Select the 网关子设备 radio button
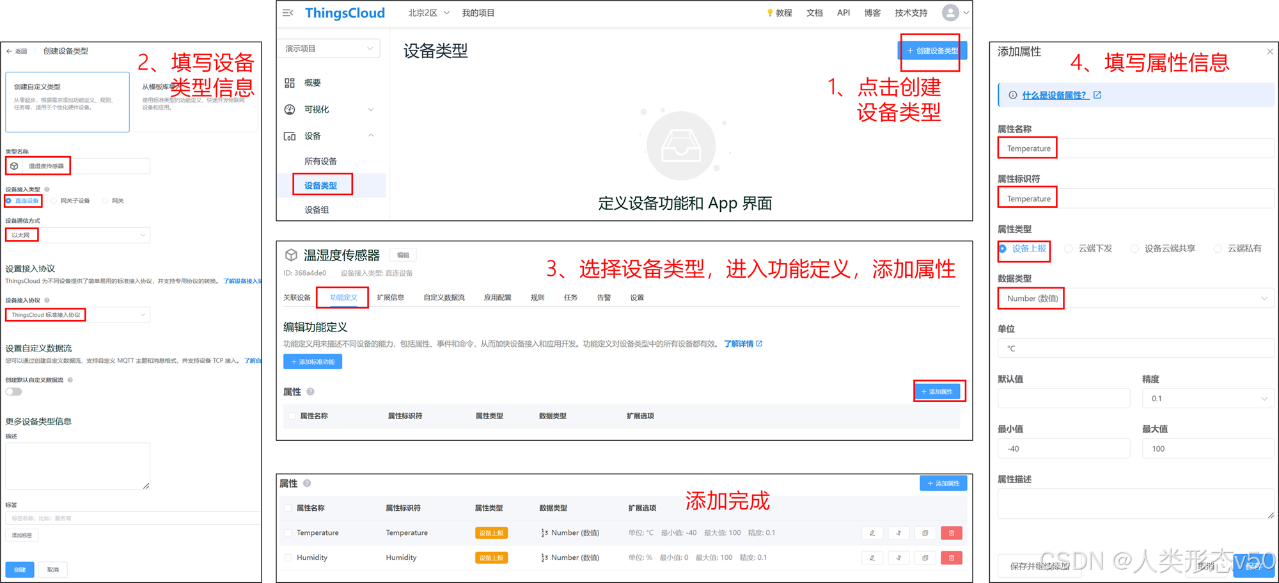 click(54, 201)
